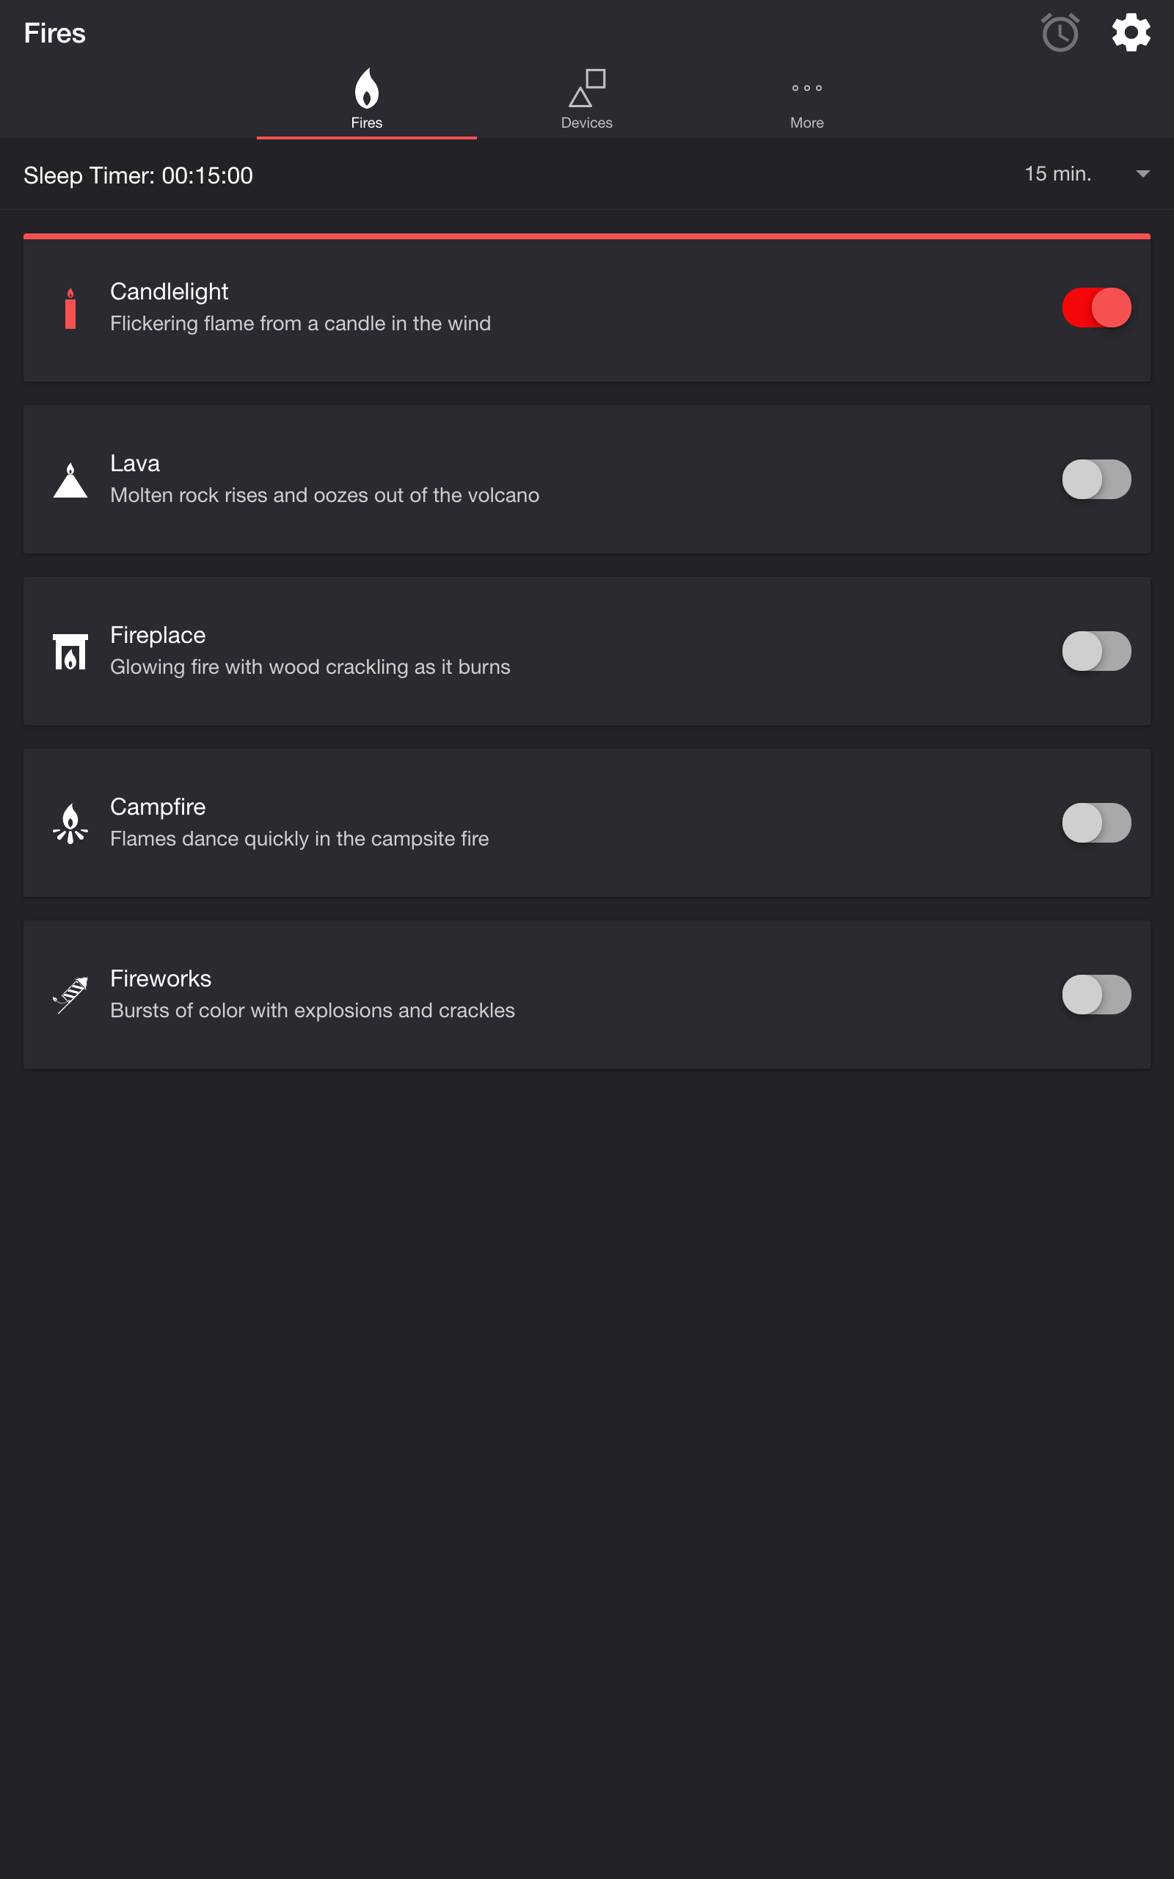Screen dimensions: 1174x1879
Task: Click the Fires app title
Action: click(54, 32)
